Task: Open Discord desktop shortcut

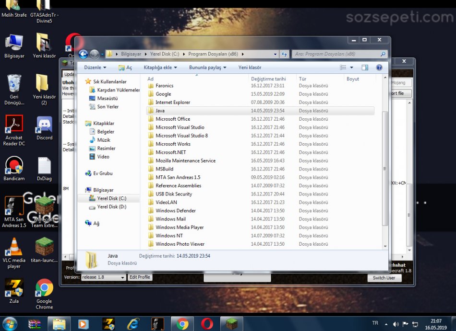Action: (x=44, y=128)
